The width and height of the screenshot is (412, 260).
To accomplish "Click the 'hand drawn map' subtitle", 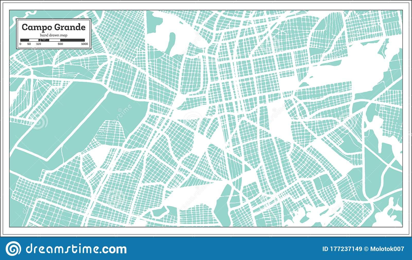I will point(54,35).
